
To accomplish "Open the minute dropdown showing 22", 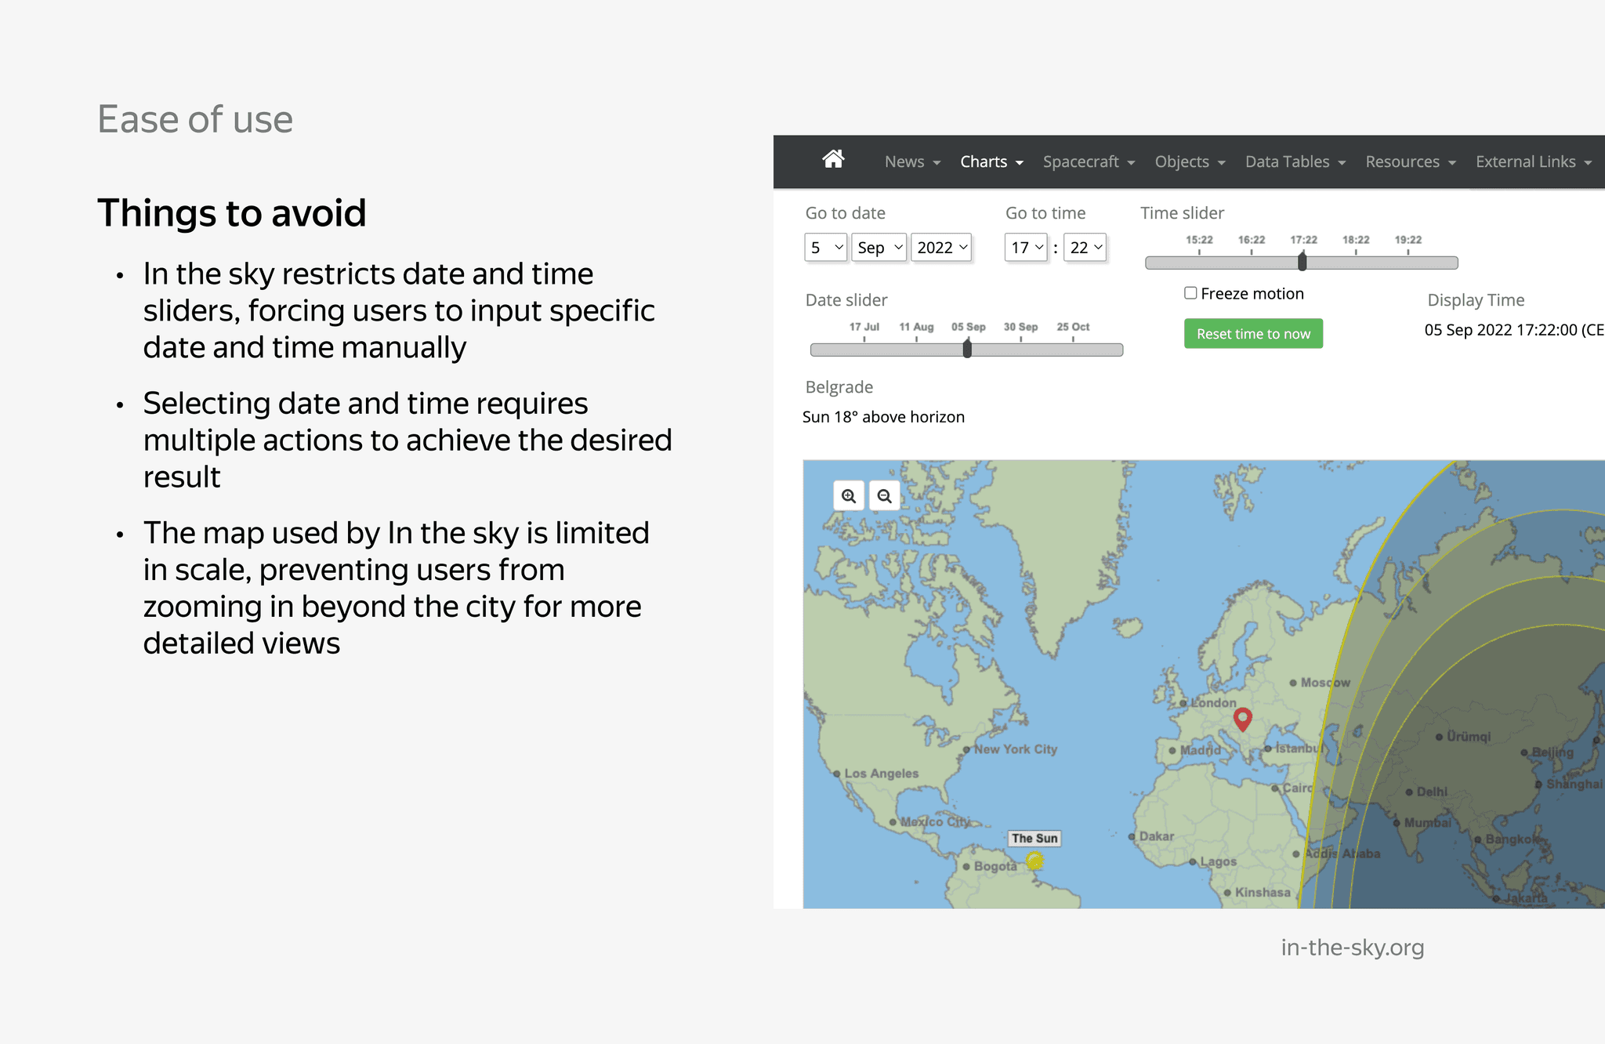I will [1085, 248].
